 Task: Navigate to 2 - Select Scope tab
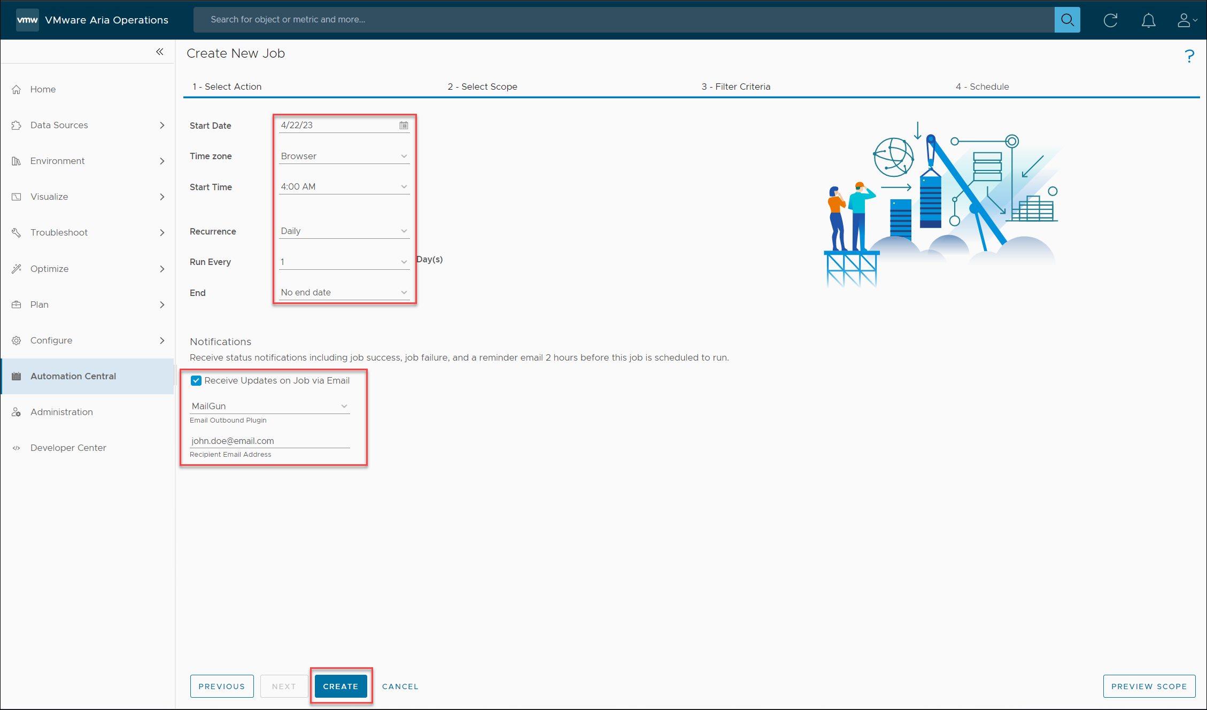tap(483, 86)
